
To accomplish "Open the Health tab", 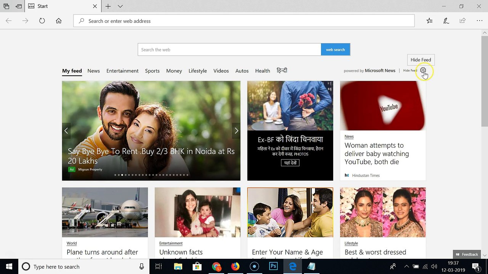I will (262, 71).
